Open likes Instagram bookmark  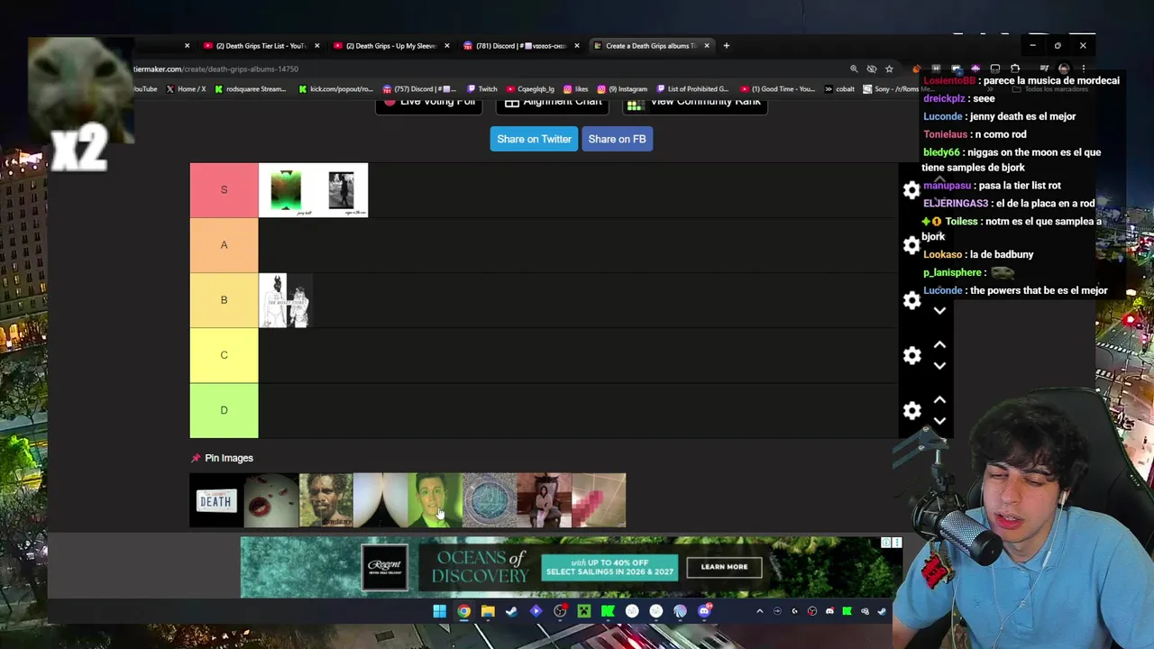point(575,88)
